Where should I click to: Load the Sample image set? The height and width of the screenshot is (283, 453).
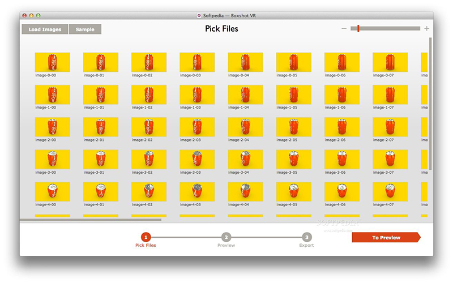[85, 29]
